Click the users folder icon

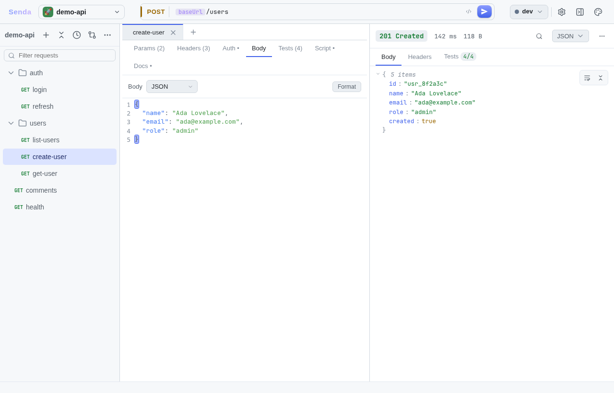[x=23, y=123]
